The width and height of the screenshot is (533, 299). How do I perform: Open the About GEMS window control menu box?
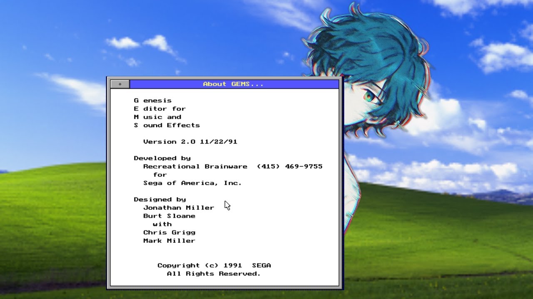(120, 84)
